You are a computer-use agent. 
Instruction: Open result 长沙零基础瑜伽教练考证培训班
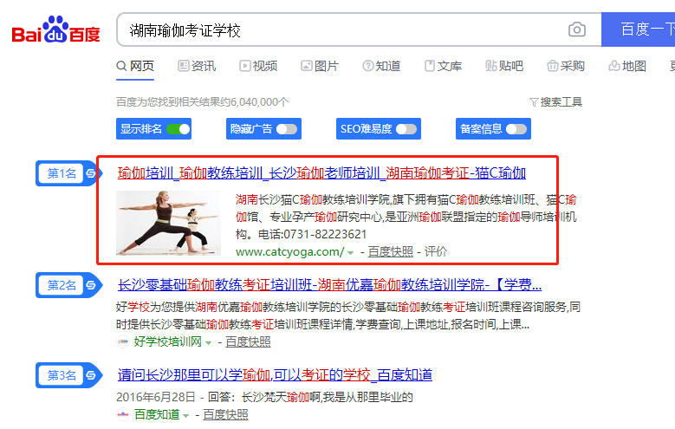[329, 285]
